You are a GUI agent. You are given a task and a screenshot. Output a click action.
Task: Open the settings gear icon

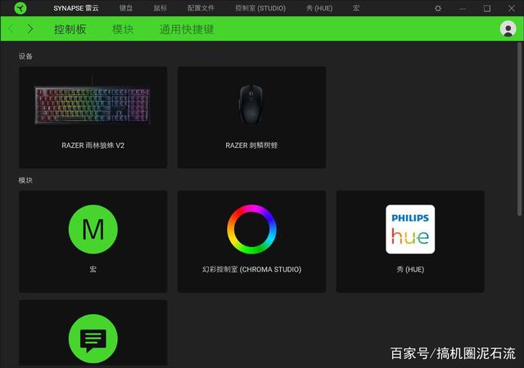tap(438, 8)
